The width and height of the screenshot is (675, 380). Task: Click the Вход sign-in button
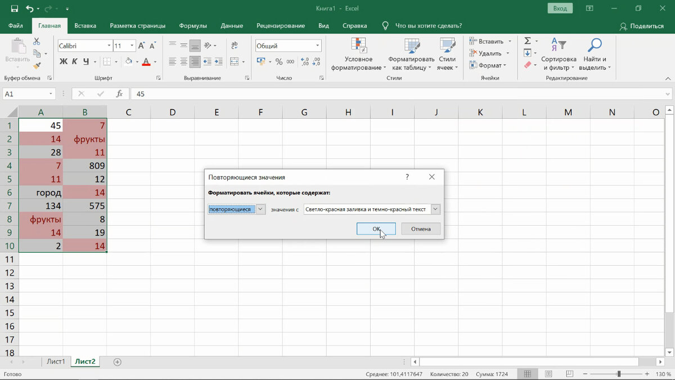click(x=560, y=8)
